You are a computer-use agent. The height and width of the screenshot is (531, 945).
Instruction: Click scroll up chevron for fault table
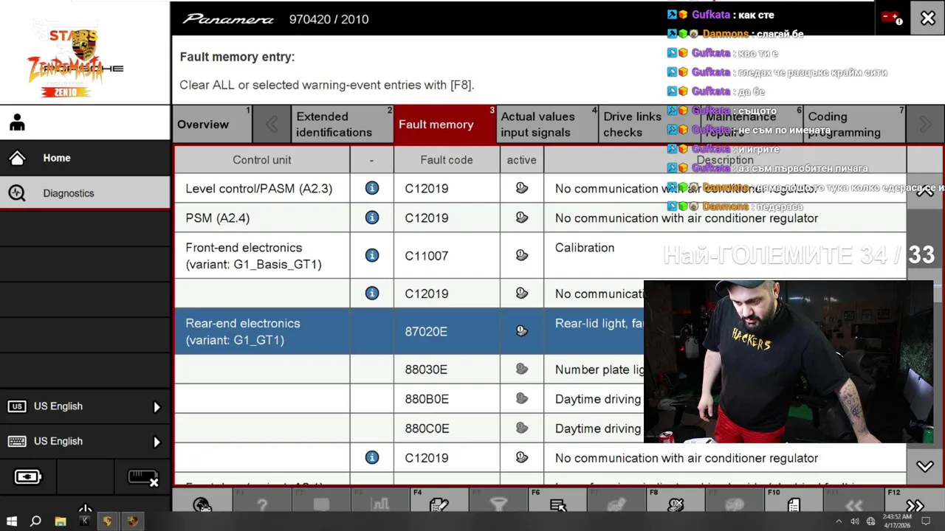[x=924, y=192]
